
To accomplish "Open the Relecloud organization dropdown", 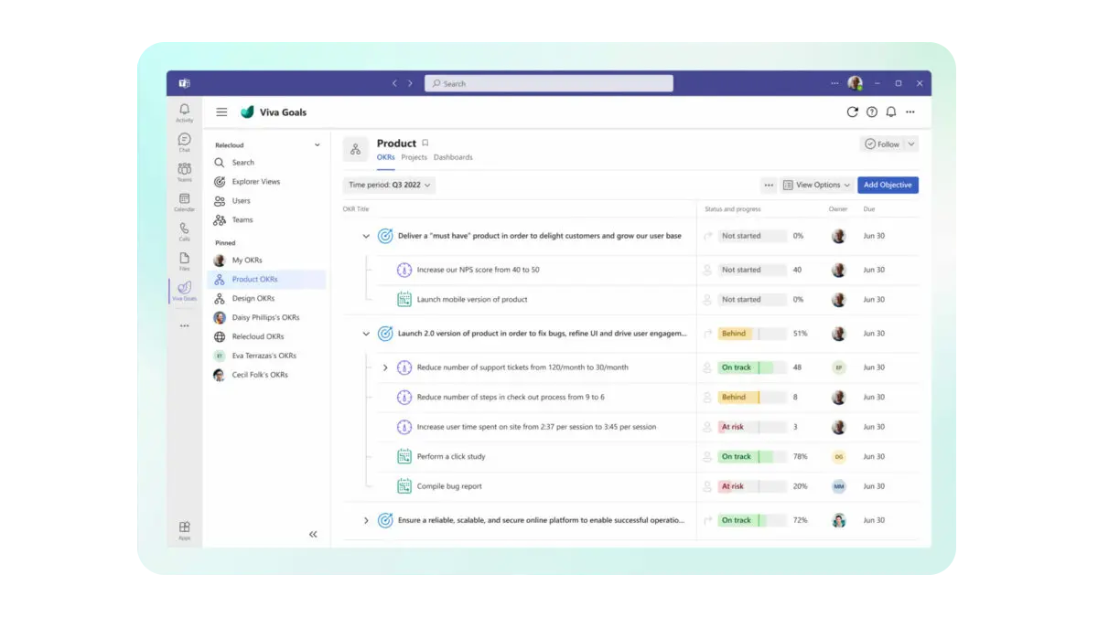I will [267, 144].
